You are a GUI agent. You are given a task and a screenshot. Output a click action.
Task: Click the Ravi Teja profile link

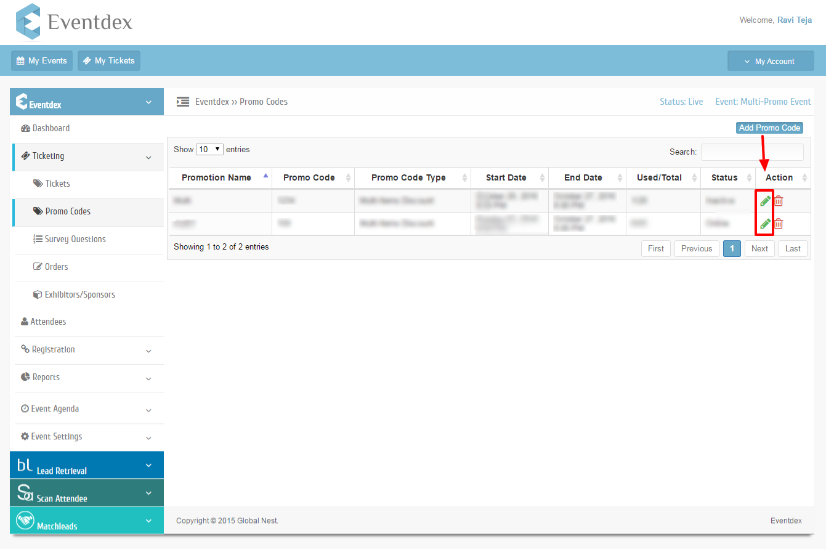coord(795,20)
